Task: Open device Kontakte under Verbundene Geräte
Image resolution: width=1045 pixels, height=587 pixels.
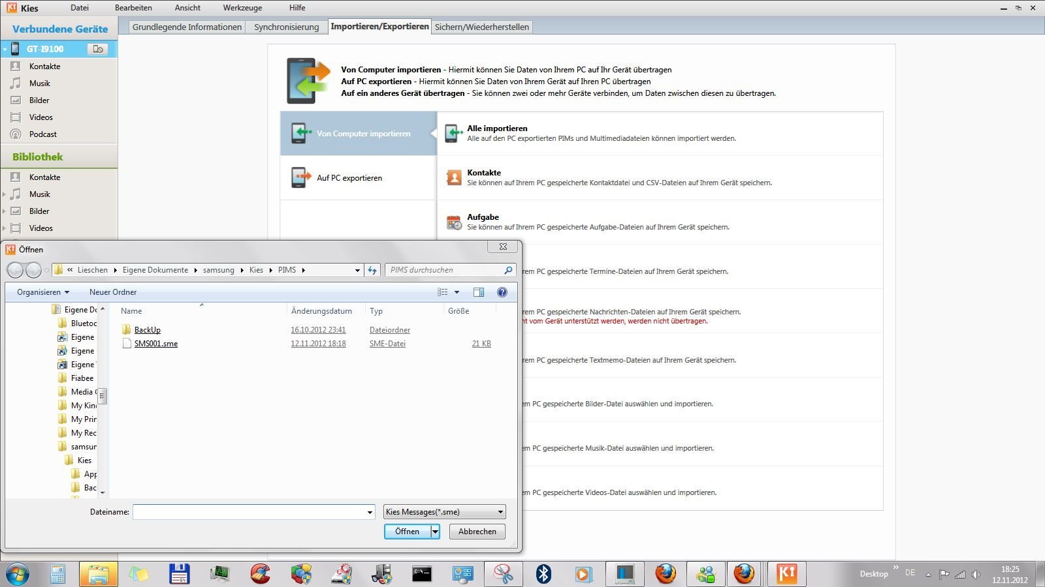Action: click(x=44, y=66)
